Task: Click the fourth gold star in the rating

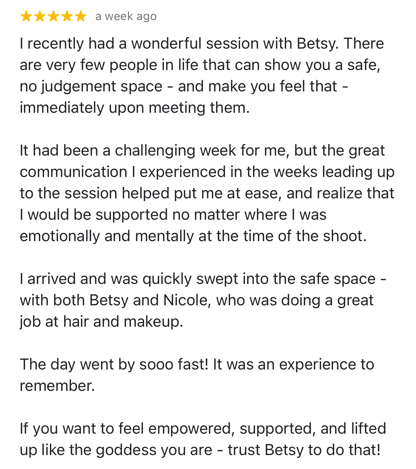Action: [x=67, y=16]
